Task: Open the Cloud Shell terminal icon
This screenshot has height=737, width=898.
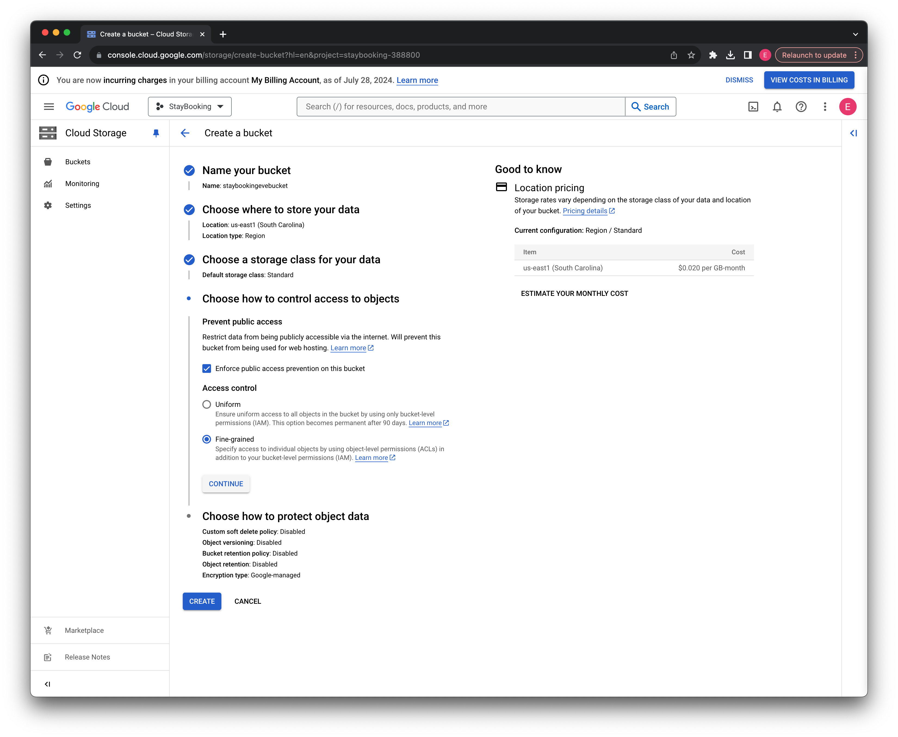Action: coord(753,107)
